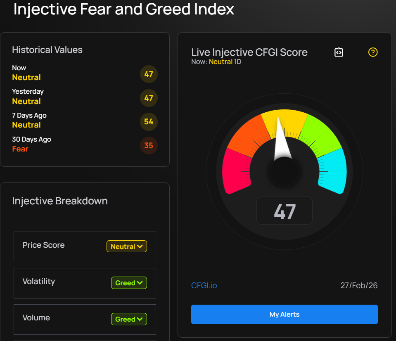Click the Now score badge 47

click(x=149, y=74)
